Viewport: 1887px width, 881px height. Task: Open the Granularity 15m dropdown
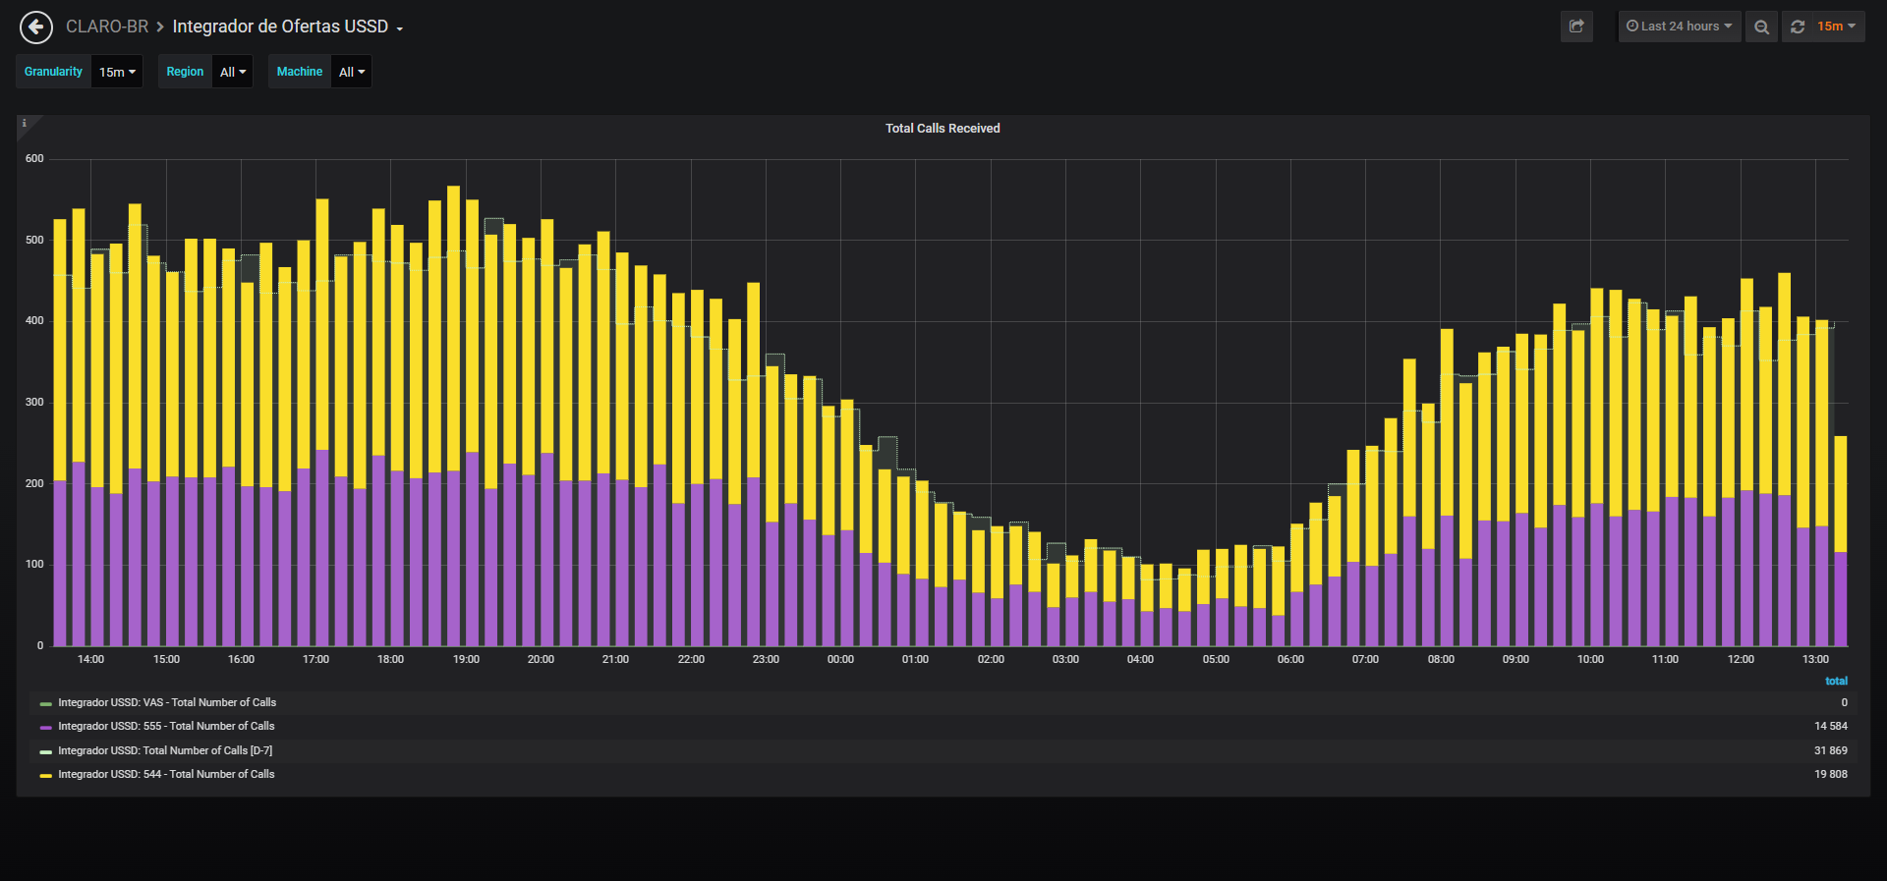(117, 72)
